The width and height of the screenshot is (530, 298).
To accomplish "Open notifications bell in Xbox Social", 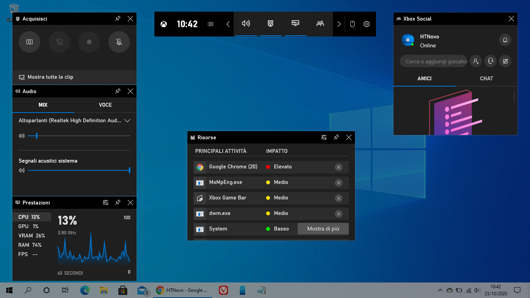I will pyautogui.click(x=505, y=40).
